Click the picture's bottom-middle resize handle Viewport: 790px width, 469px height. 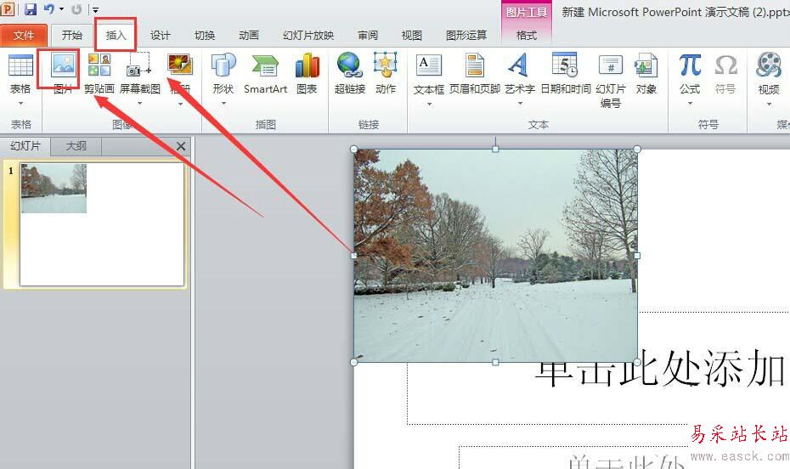495,362
